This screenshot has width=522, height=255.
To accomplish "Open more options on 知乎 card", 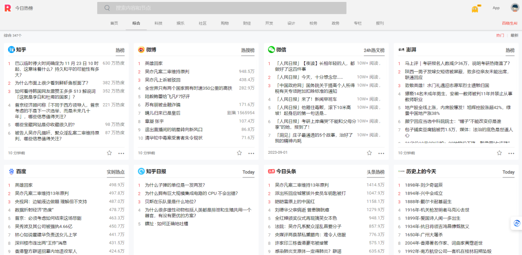I will coord(121,153).
